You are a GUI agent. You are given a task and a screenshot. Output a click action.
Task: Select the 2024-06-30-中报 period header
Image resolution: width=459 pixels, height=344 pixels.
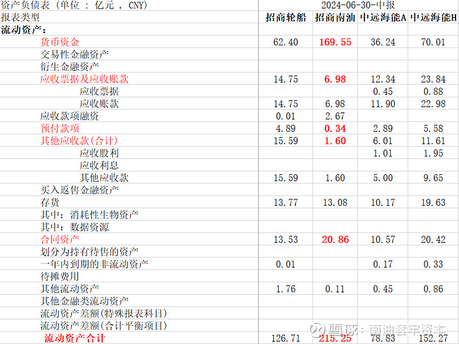pos(358,5)
